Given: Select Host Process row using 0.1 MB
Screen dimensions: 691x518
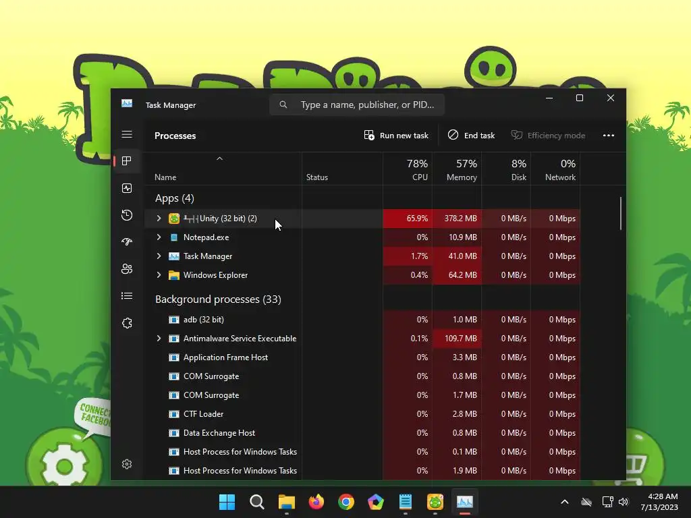Looking at the screenshot, I should [x=362, y=452].
